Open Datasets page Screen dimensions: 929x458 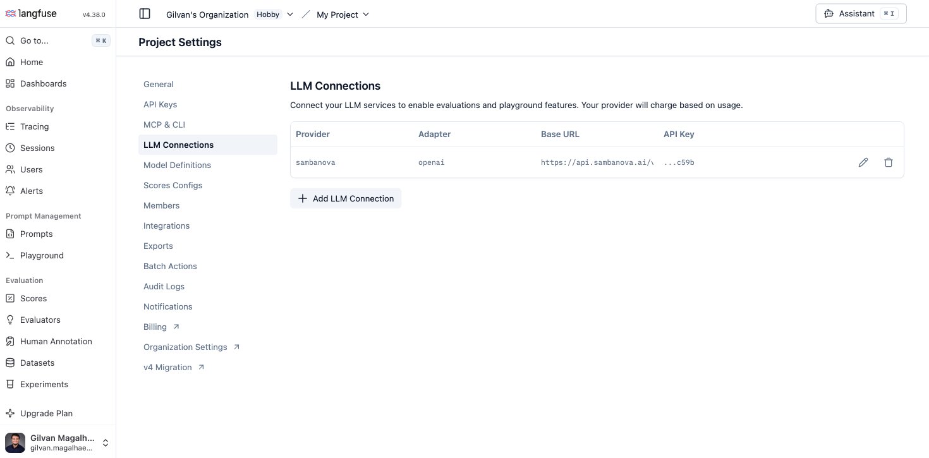coord(58,363)
